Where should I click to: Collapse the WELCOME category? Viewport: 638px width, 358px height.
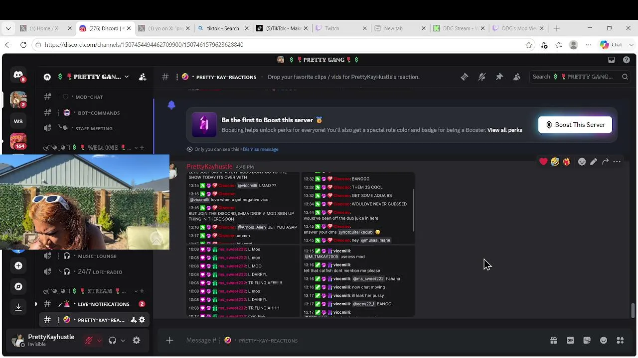89,148
